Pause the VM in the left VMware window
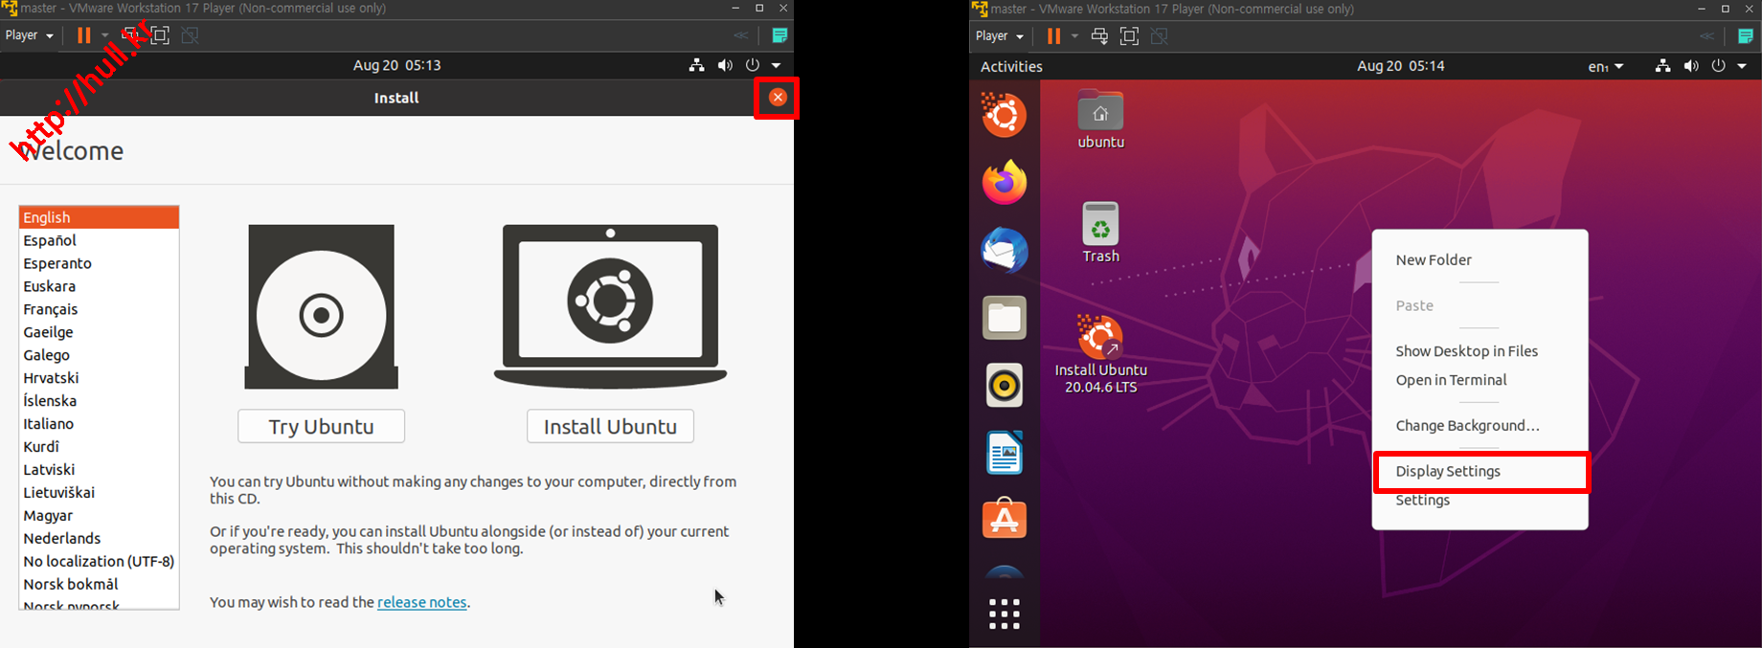1762x648 pixels. [84, 35]
